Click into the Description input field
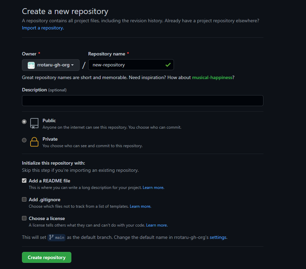 tap(143, 101)
